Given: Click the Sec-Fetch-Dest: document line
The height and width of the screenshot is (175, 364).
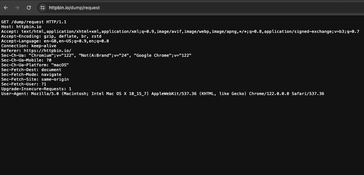Looking at the screenshot, I should click(31, 70).
